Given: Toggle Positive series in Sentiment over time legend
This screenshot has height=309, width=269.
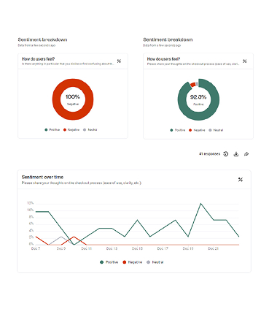Looking at the screenshot, I should 109,262.
